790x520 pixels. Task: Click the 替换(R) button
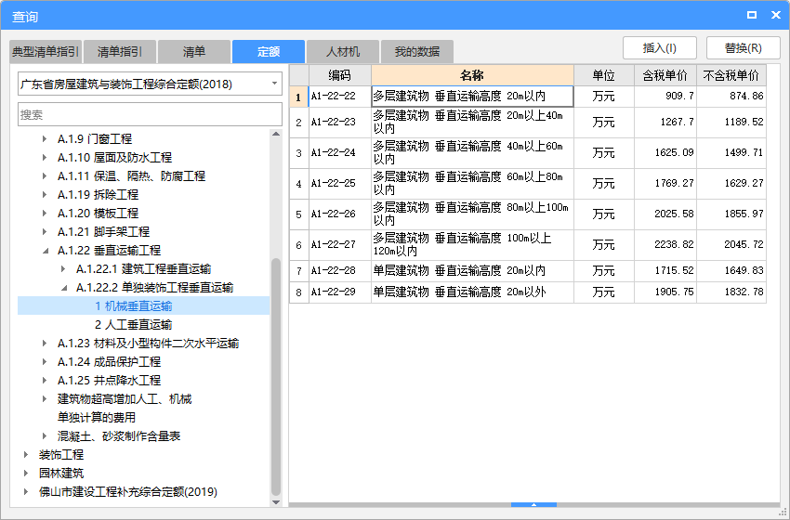click(744, 48)
